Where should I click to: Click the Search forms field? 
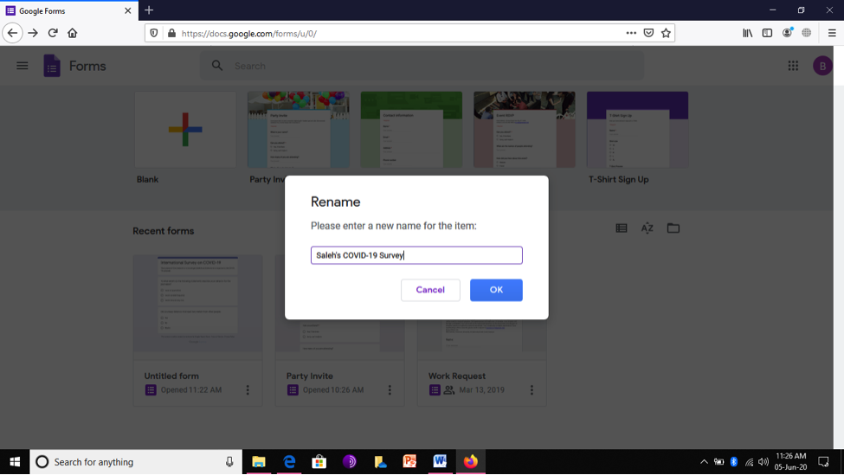[x=422, y=66]
